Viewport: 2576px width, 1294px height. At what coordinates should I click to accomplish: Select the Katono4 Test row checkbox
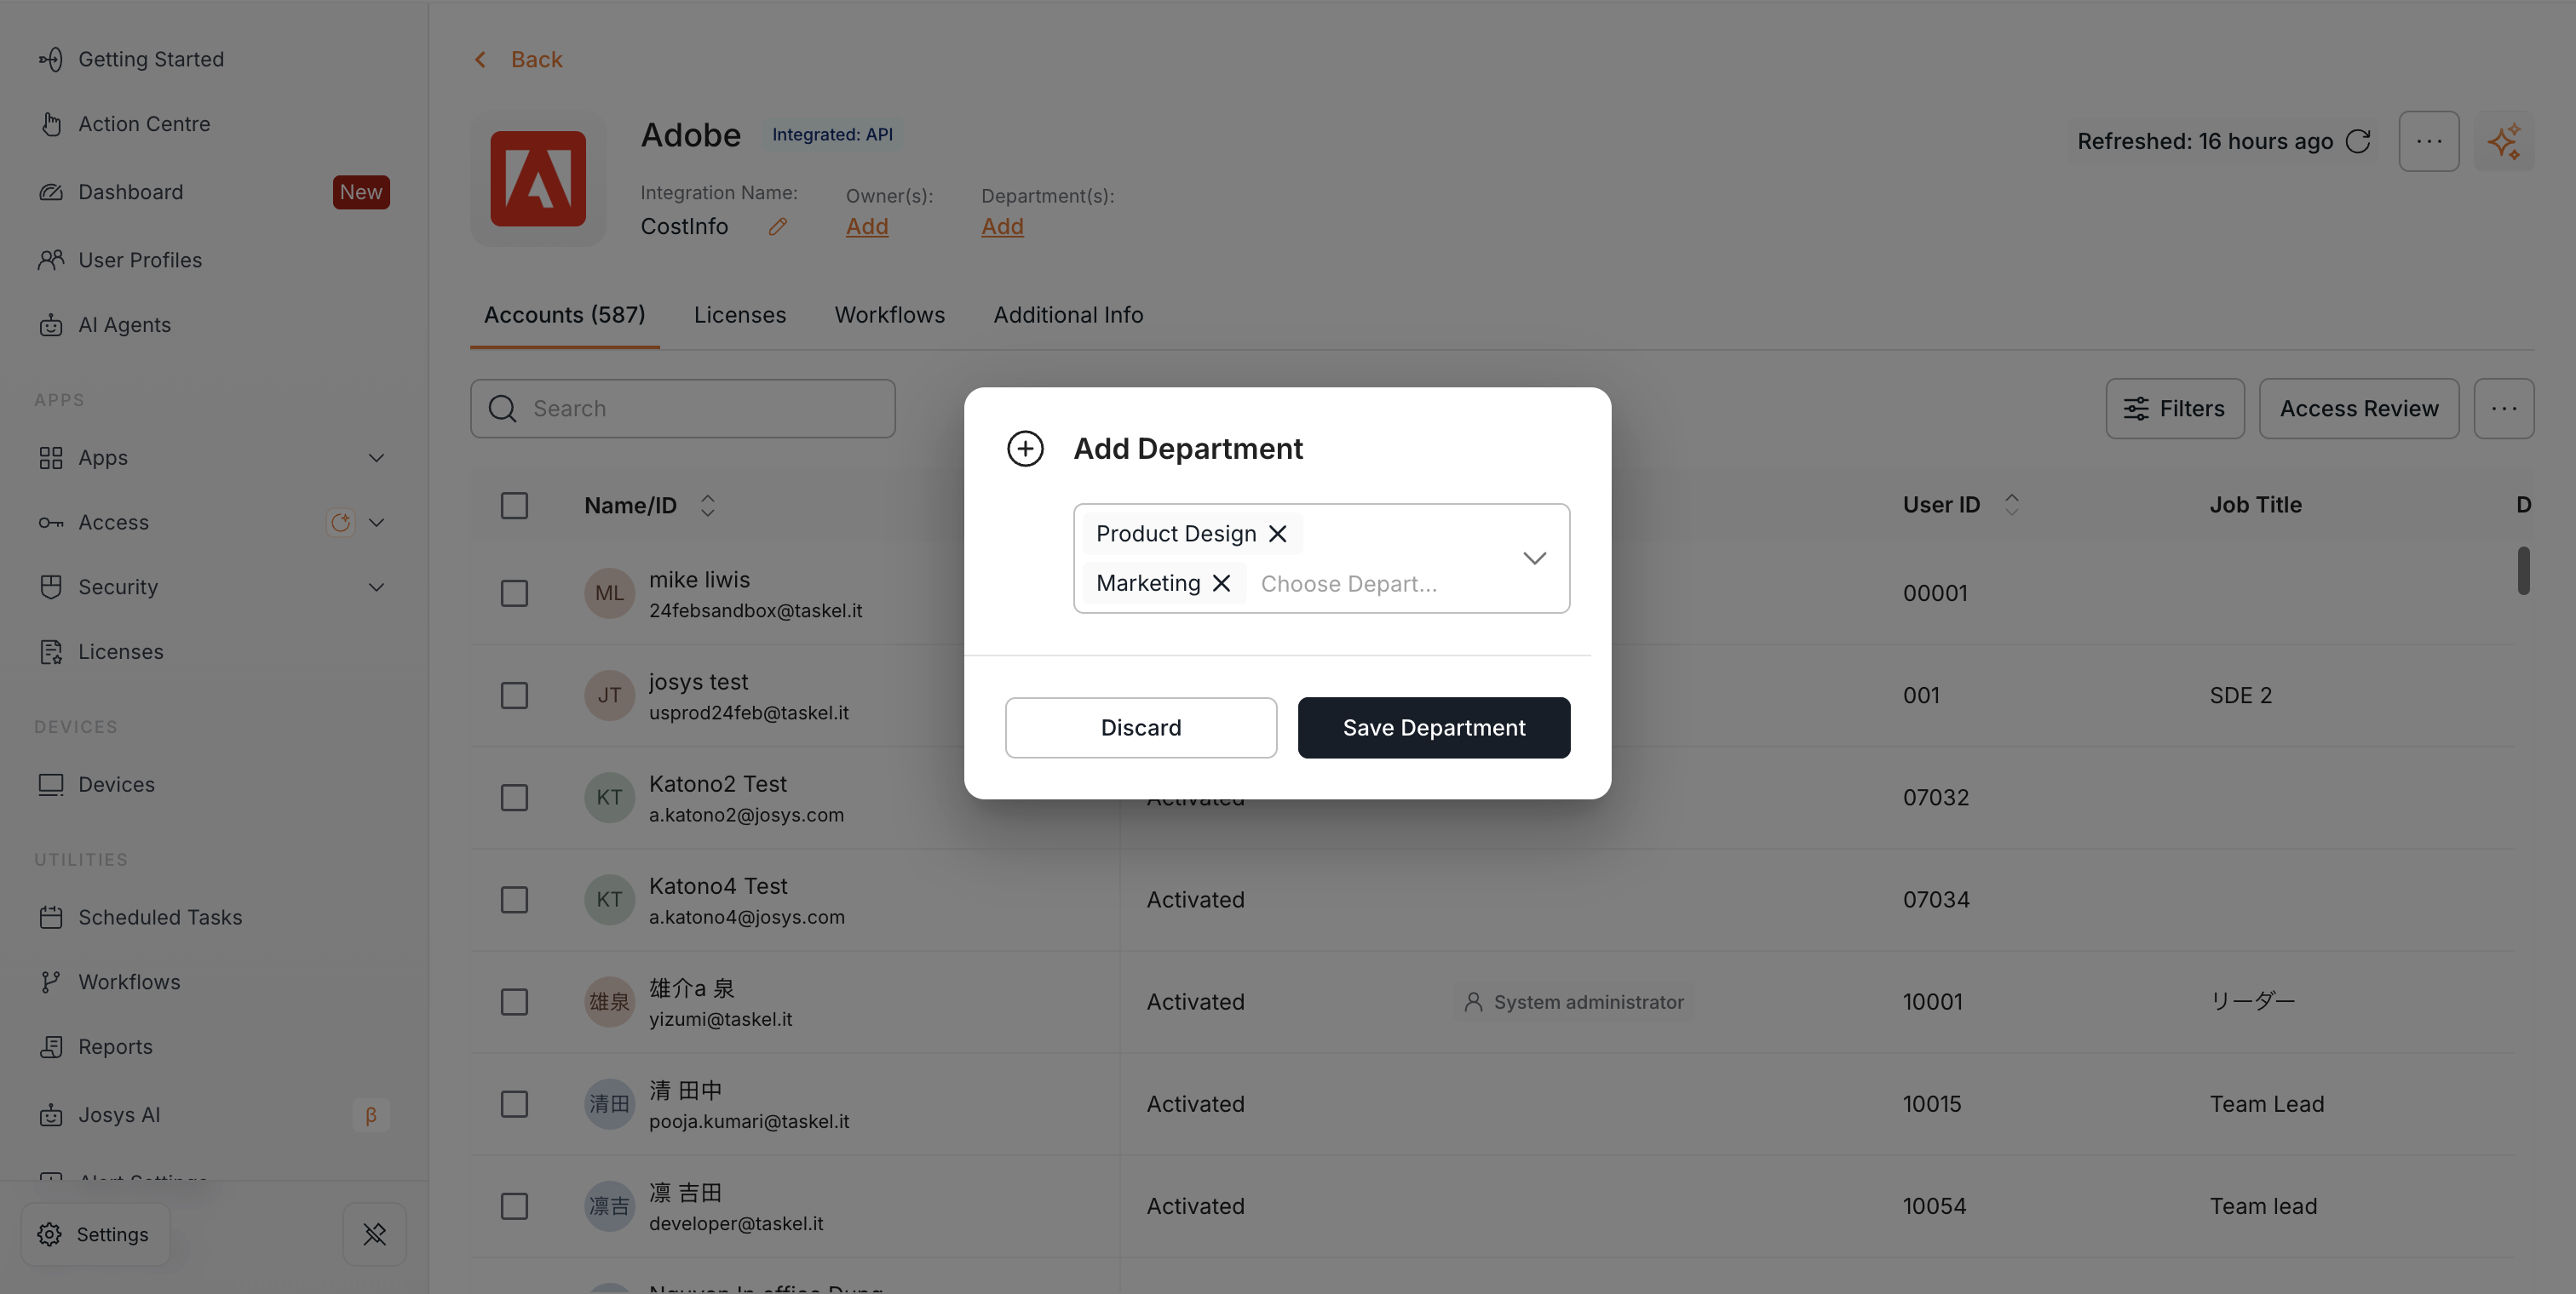[x=514, y=899]
